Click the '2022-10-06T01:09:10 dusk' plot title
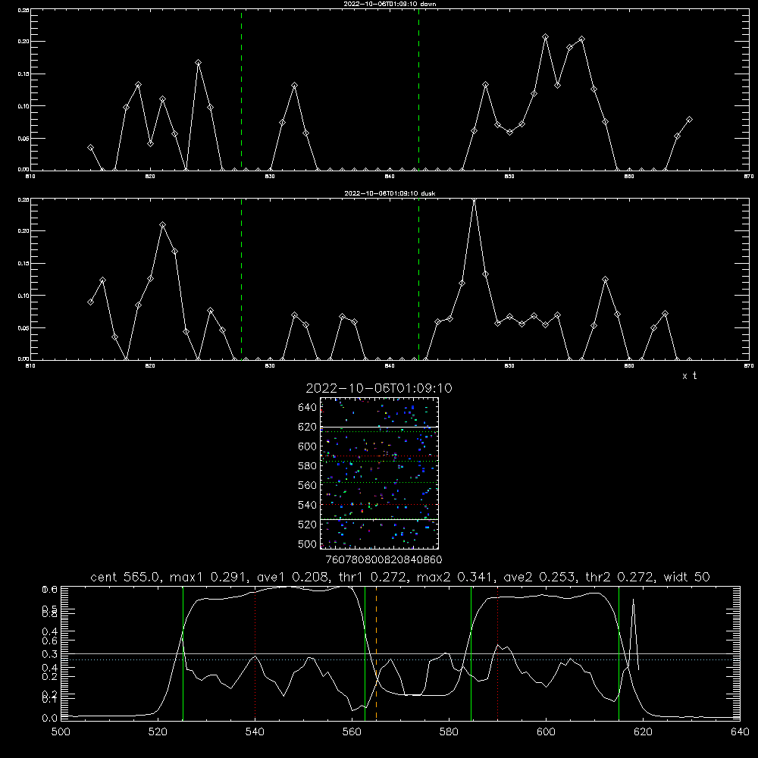The width and height of the screenshot is (758, 758). click(390, 193)
